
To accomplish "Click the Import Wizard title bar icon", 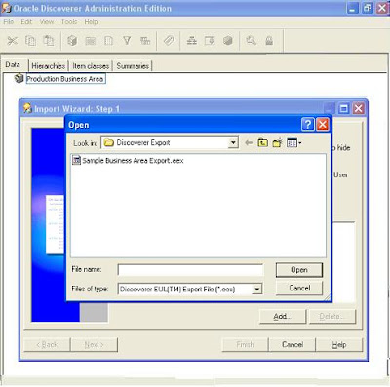I will pos(27,108).
